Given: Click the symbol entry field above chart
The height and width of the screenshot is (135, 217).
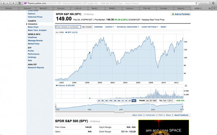Looking at the screenshot, I should pyautogui.click(x=68, y=27).
